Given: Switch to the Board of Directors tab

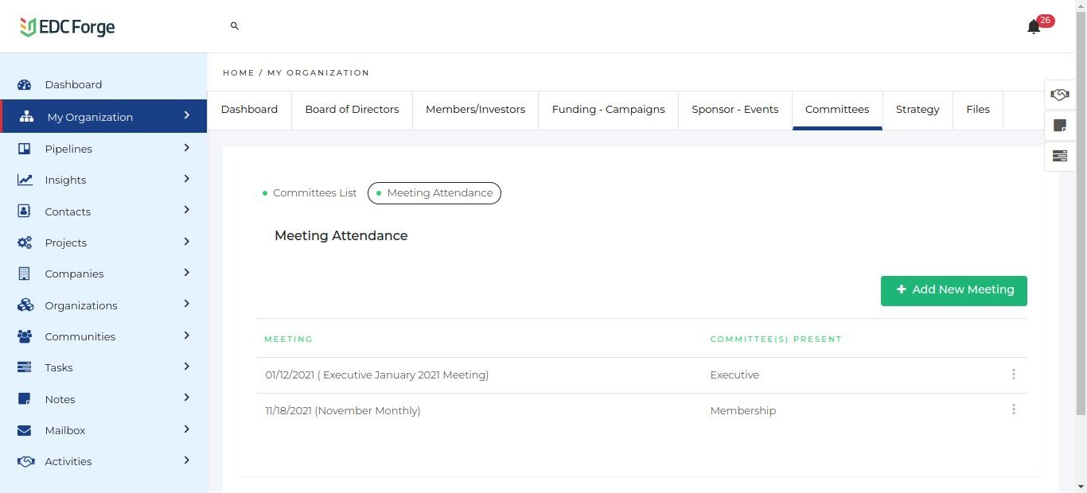Looking at the screenshot, I should click(352, 110).
